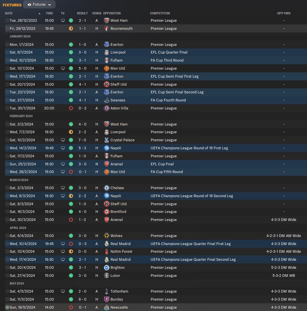Click the Crystal Palace club crest
The height and width of the screenshot is (311, 307).
coord(106,140)
